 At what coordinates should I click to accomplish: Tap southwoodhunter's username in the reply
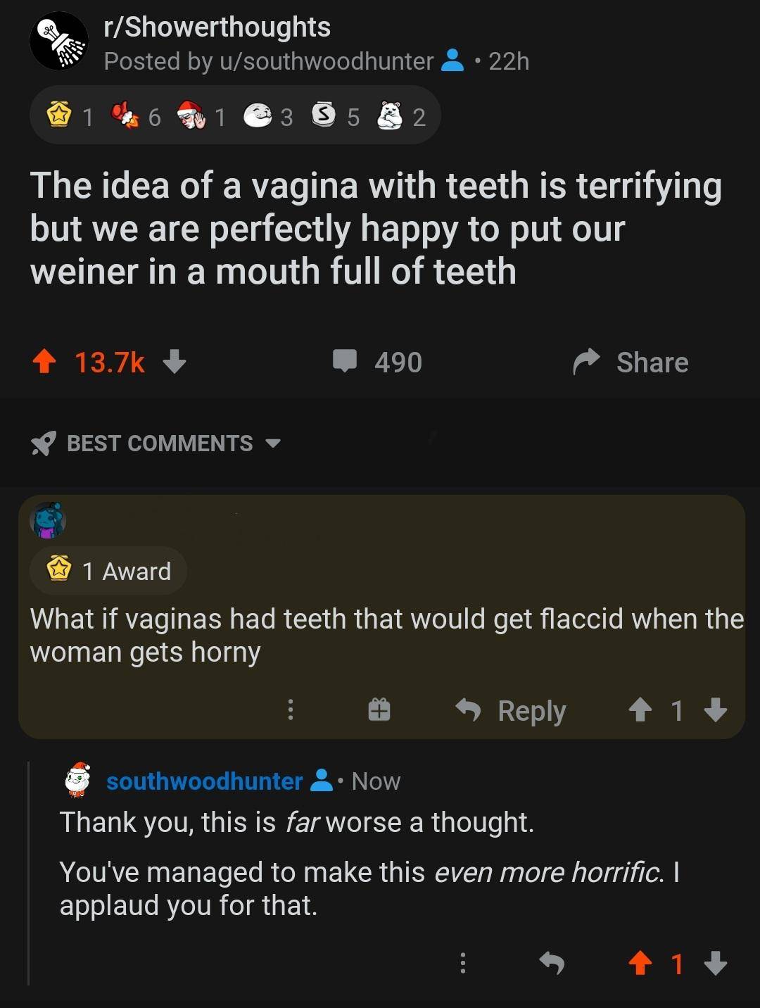click(x=204, y=781)
